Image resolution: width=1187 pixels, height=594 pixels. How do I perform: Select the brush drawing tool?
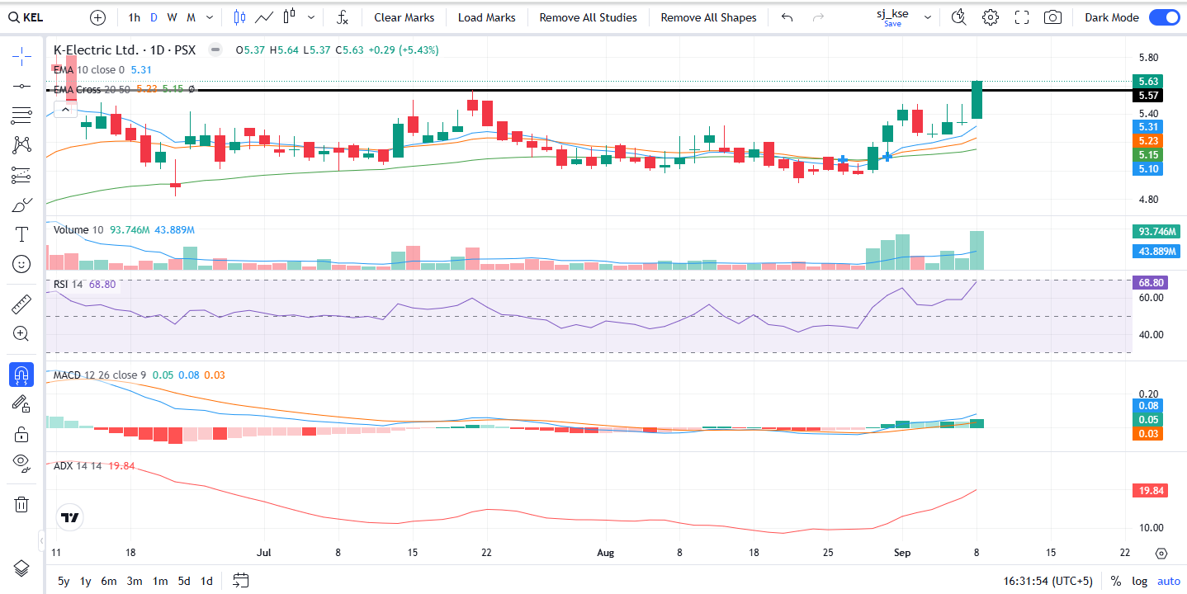click(21, 205)
